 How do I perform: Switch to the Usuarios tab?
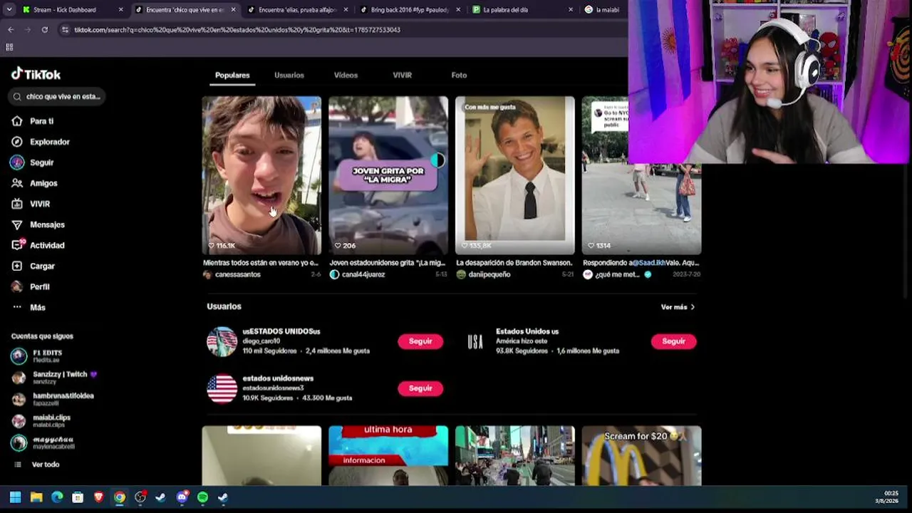[289, 76]
